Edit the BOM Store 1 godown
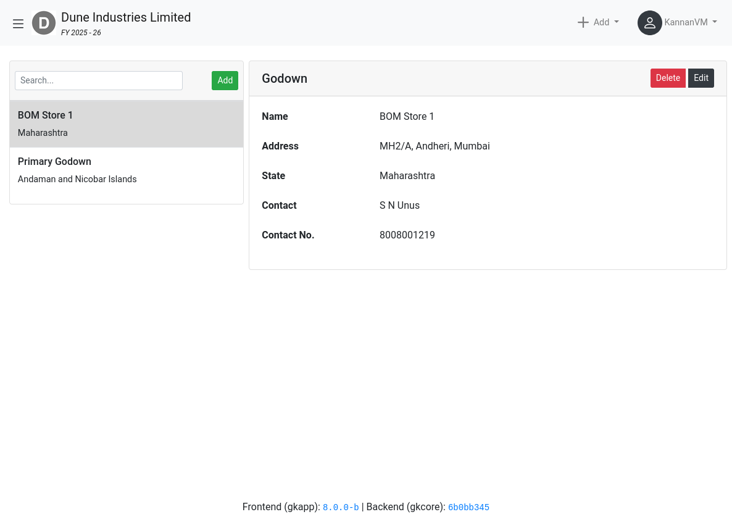Viewport: 732px width, 517px height. [701, 78]
